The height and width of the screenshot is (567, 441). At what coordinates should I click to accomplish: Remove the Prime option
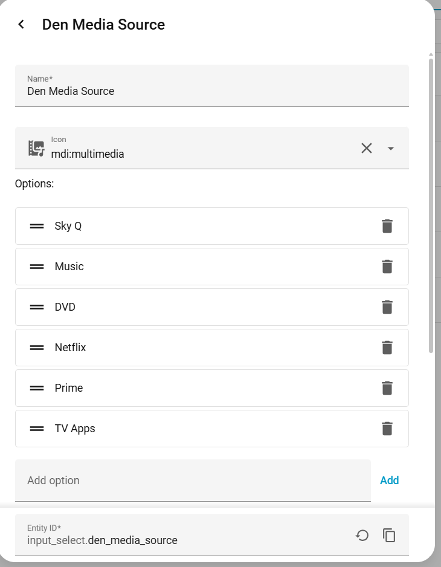(387, 388)
